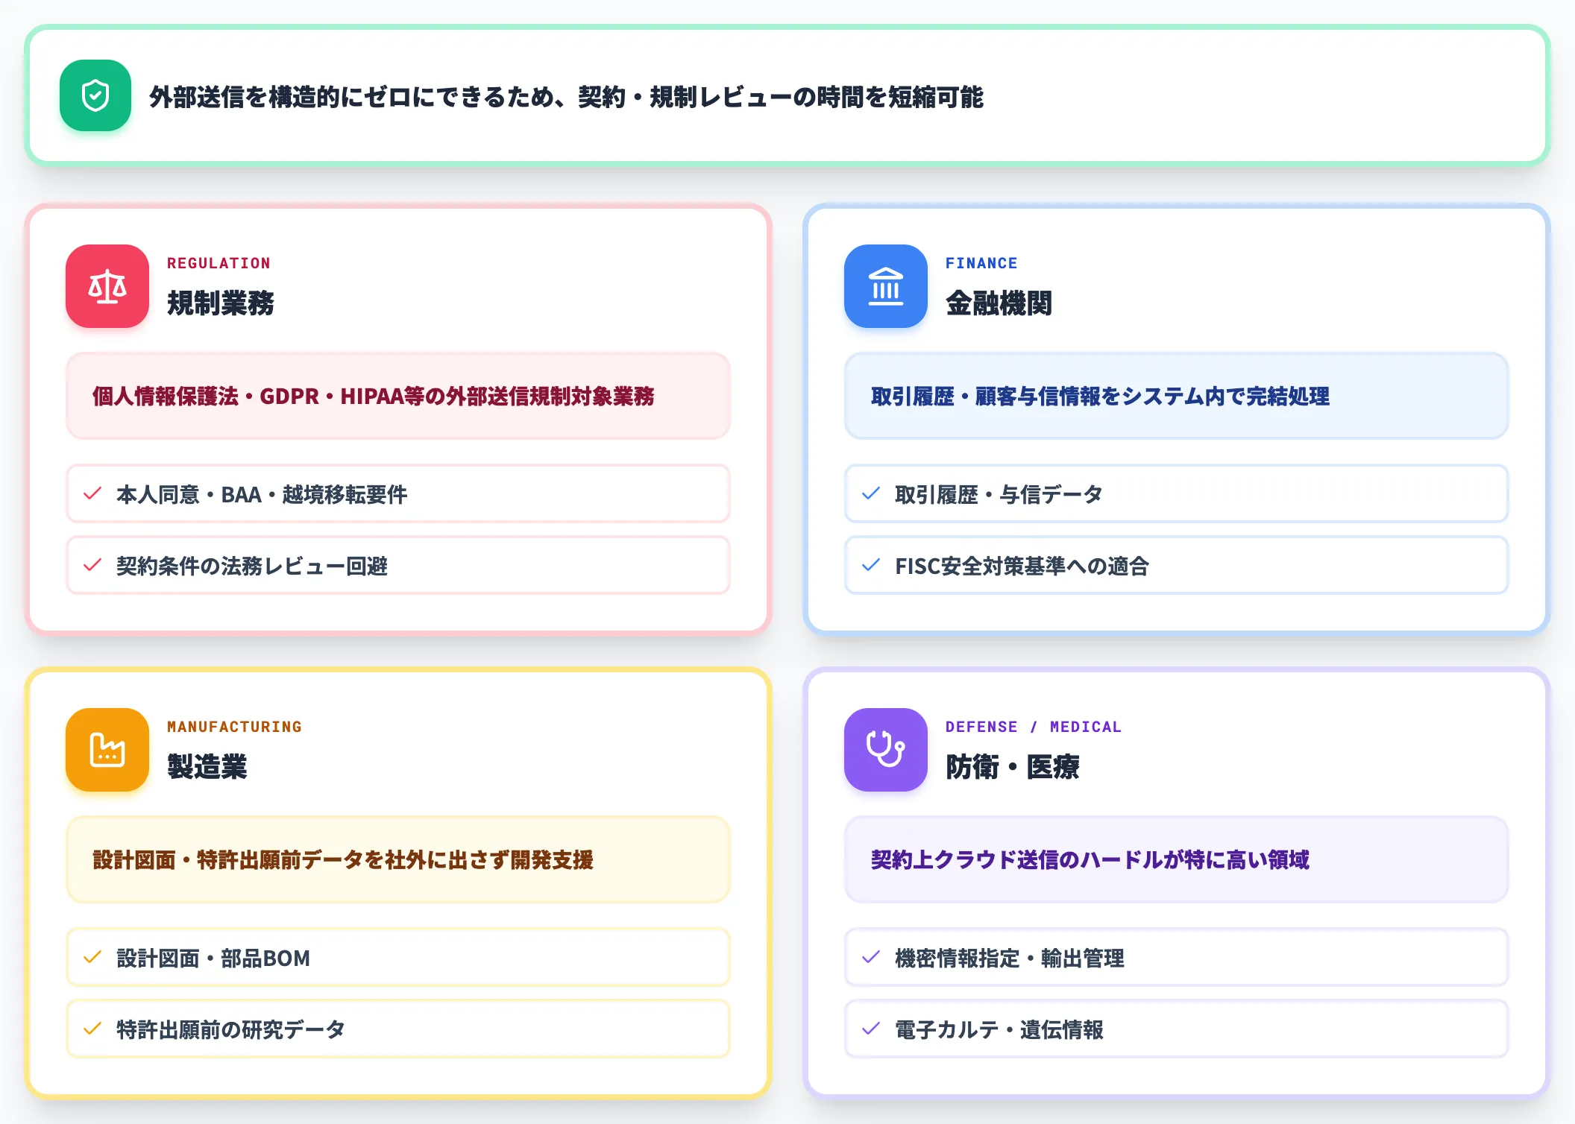Screen dimensions: 1575x1124
Task: Click checkmark beside 電子カルテ・遺伝情報
Action: 871,1029
